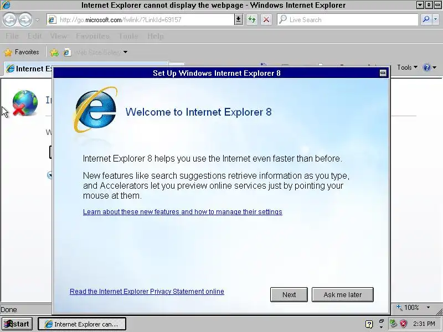Image resolution: width=443 pixels, height=332 pixels.
Task: Click the question mark tray icon
Action: (369, 324)
